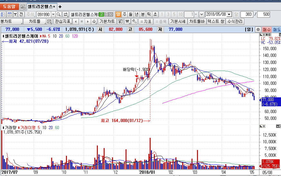Viewport: 281px width, 176px height.
Task: Click the save chart floppy disk icon
Action: tap(49, 22)
